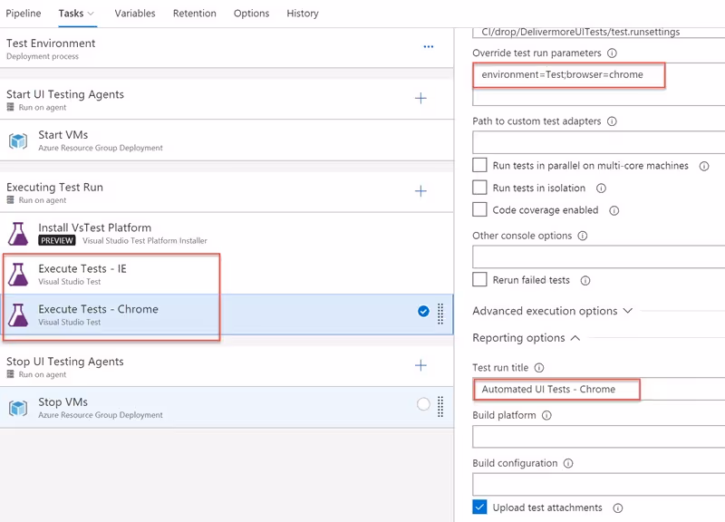Screen dimensions: 725x522
Task: Click server icon under Executing Test Run
Action: point(10,200)
